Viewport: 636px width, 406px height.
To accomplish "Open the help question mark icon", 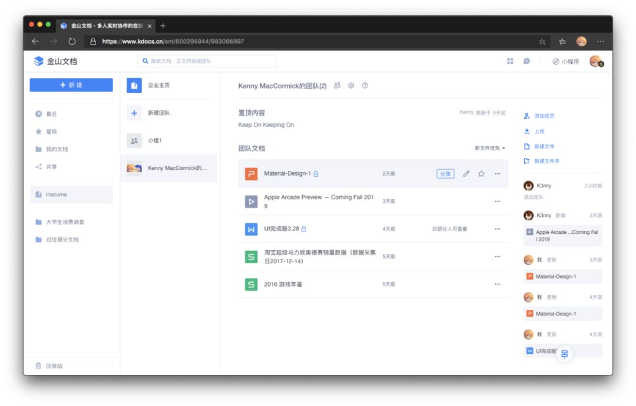I will pos(365,85).
